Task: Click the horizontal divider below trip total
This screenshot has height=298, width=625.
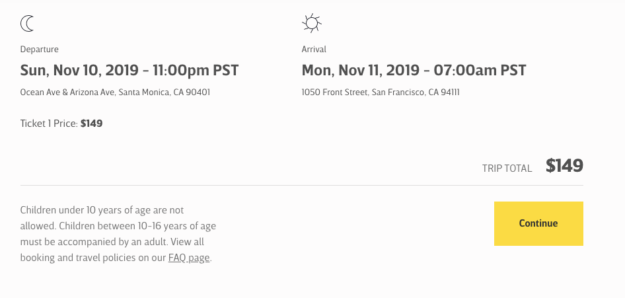Action: (x=302, y=185)
